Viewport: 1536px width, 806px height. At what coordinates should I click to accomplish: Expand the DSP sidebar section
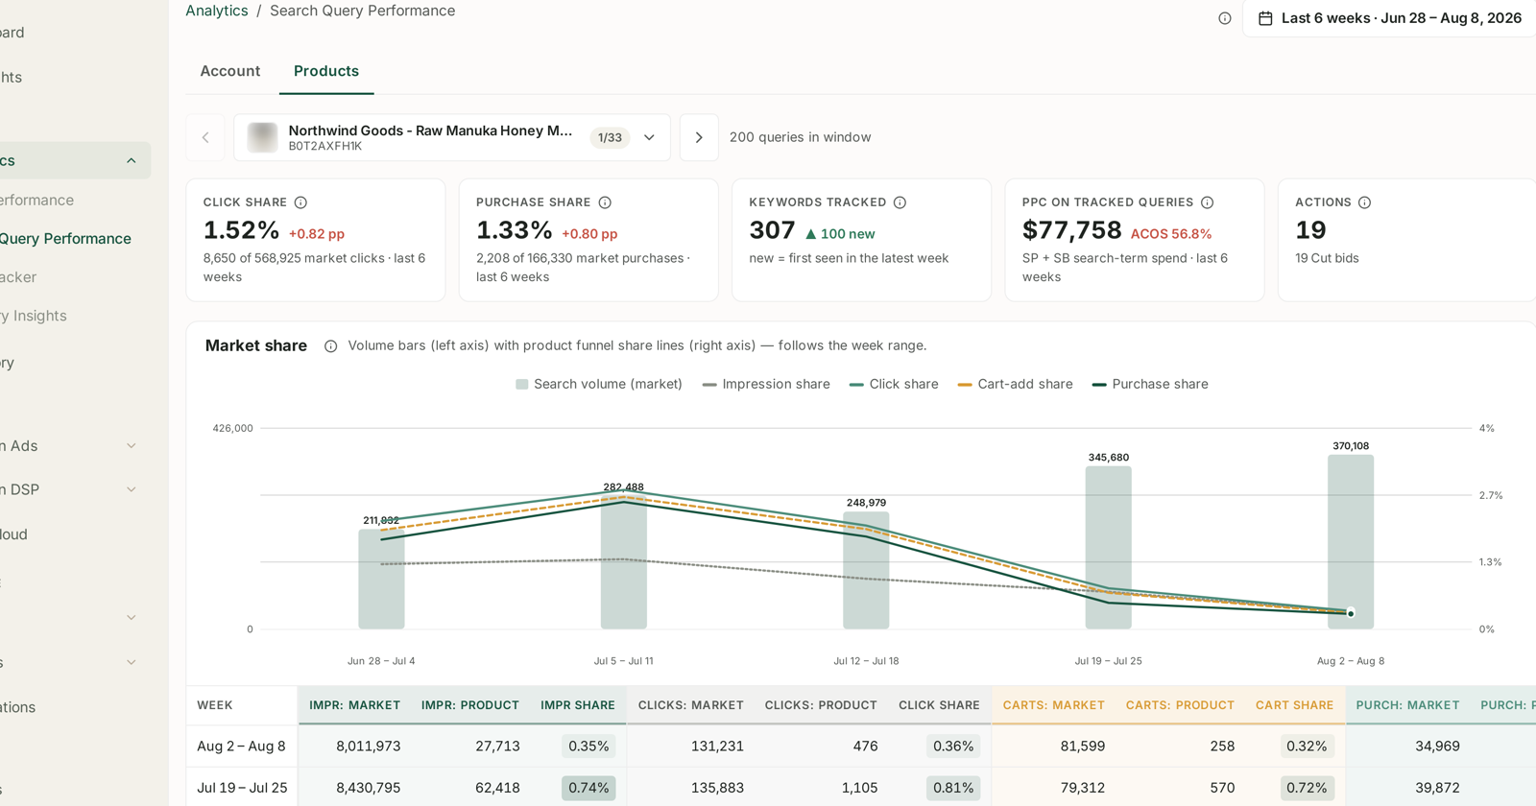(132, 489)
